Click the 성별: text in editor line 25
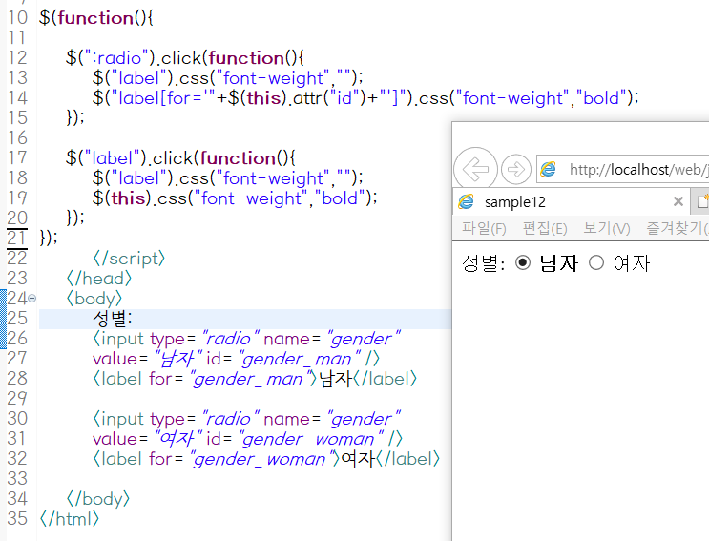This screenshot has height=541, width=709. point(113,319)
